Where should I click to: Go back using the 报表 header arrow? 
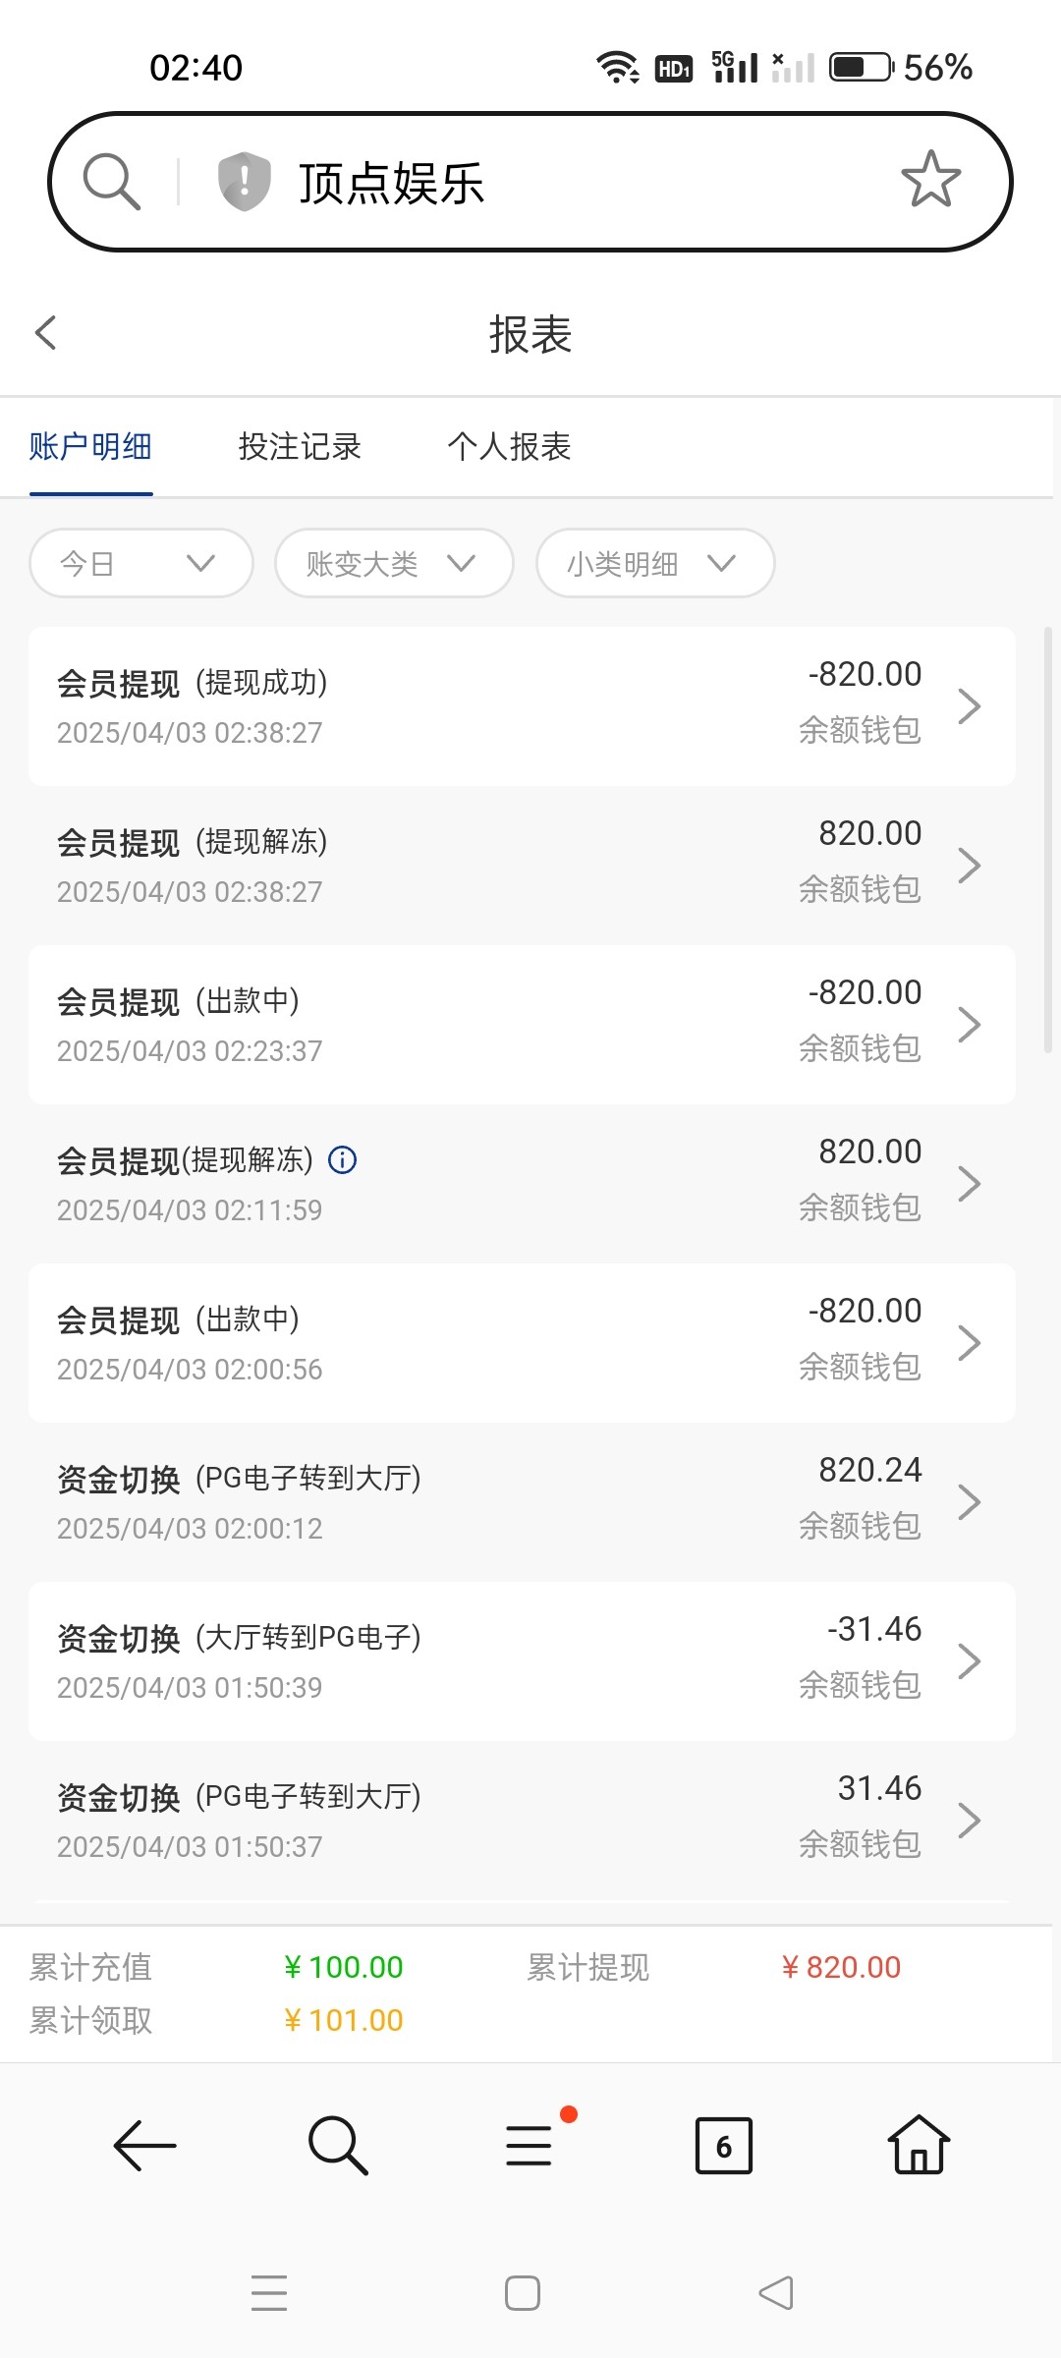46,333
